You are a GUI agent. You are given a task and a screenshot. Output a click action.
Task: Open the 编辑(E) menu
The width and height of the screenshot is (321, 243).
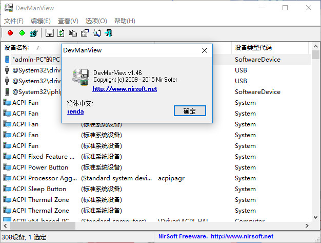pyautogui.click(x=41, y=21)
